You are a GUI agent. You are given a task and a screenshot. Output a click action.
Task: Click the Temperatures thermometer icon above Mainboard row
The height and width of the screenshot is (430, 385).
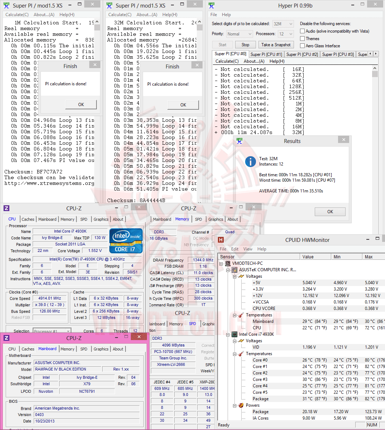pos(241,315)
